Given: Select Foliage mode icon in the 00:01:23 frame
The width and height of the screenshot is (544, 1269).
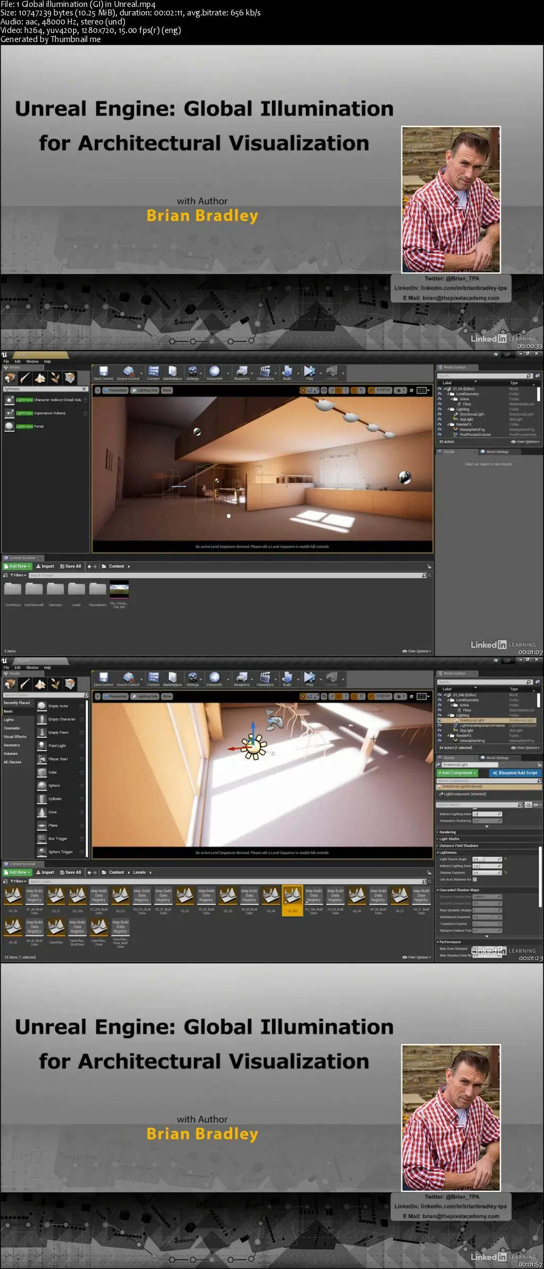Looking at the screenshot, I should pos(55,684).
